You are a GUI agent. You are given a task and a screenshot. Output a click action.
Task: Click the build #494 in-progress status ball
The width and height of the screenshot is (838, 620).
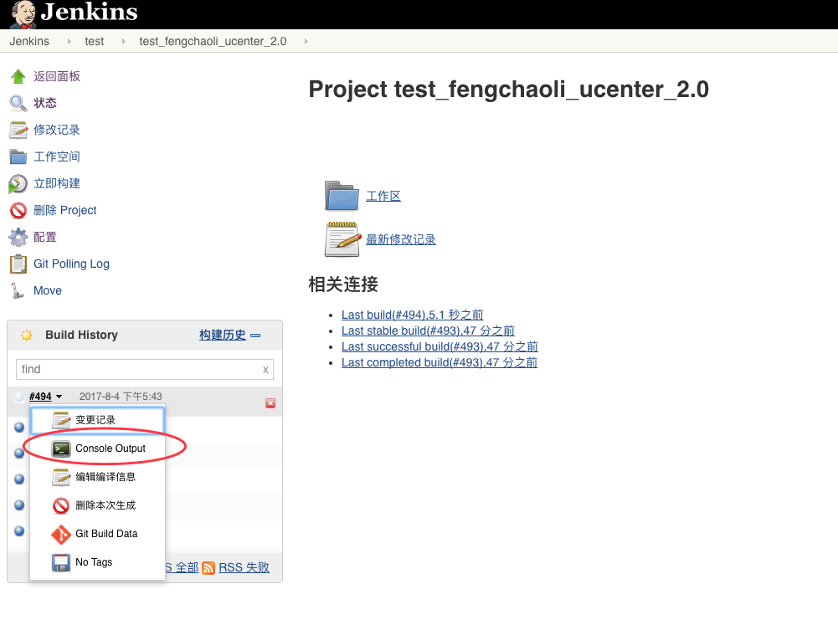pyautogui.click(x=18, y=397)
